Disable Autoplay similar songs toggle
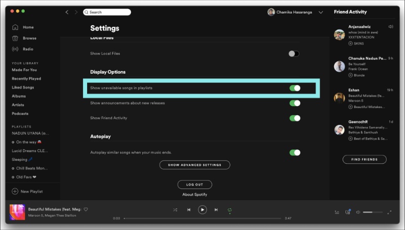405x230 pixels. pyautogui.click(x=295, y=153)
